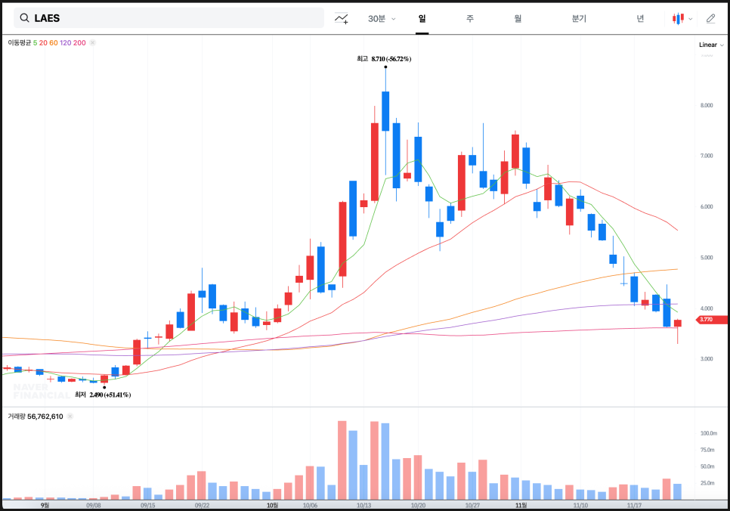
Task: Click the red 3.770 current price tag
Action: click(710, 320)
